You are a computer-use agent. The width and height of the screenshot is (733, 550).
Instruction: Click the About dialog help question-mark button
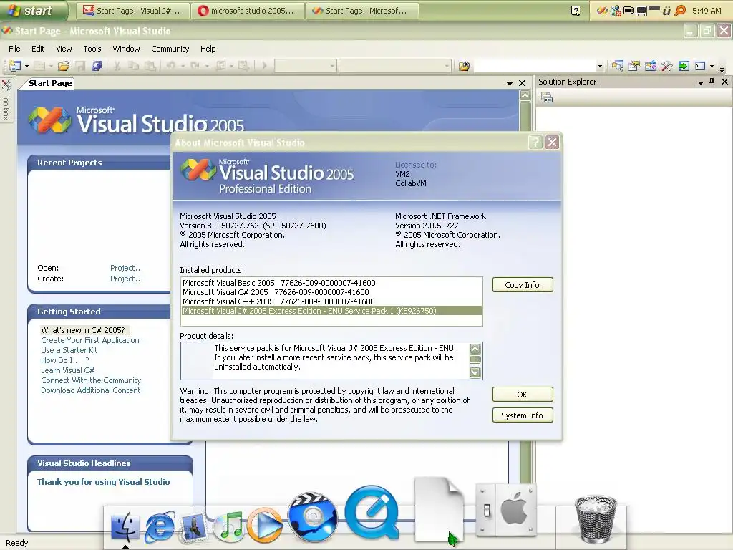[x=535, y=143]
